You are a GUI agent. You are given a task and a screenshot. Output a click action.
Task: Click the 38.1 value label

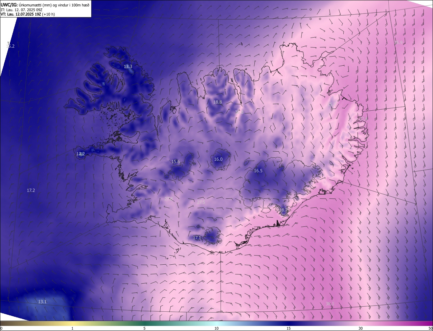click(x=330, y=304)
